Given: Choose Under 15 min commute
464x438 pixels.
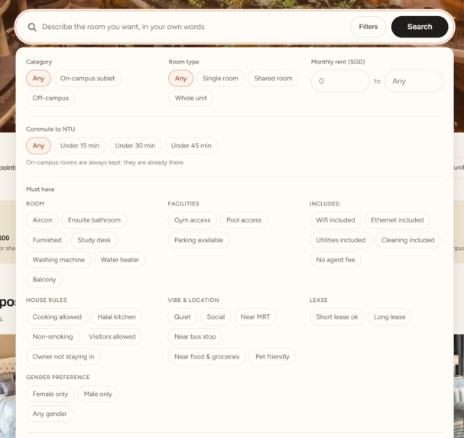Looking at the screenshot, I should click(79, 145).
